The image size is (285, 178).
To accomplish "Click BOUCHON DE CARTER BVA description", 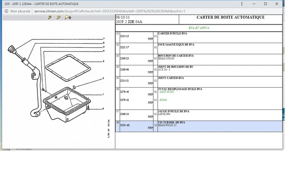I will [176, 56].
